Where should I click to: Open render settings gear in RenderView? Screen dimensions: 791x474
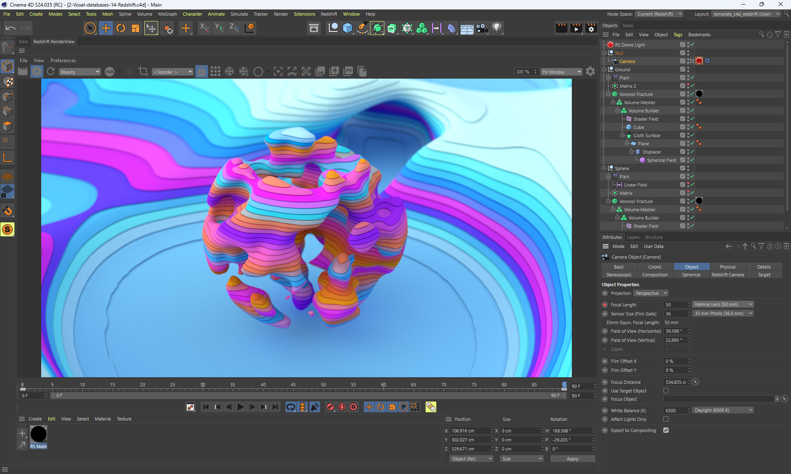[590, 72]
